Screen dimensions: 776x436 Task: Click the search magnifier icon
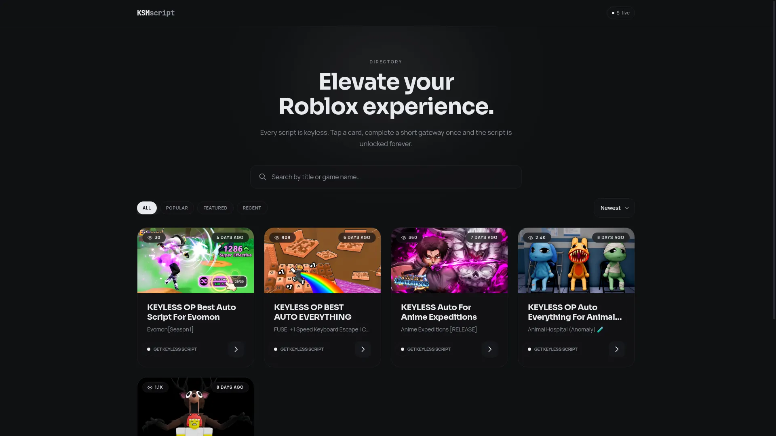[x=263, y=177]
